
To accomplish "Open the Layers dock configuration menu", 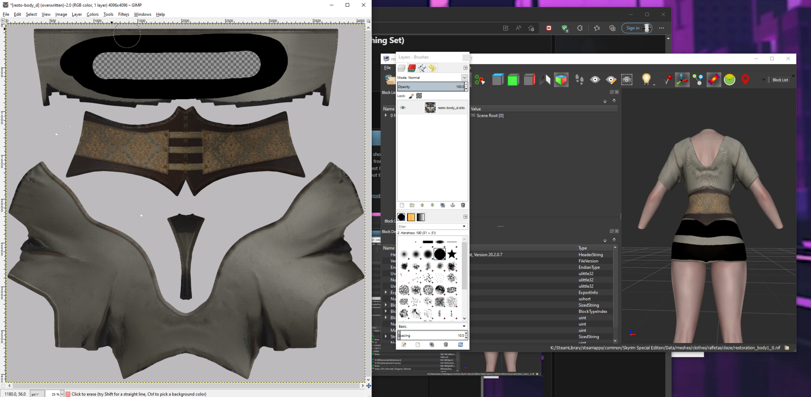I will pos(465,68).
